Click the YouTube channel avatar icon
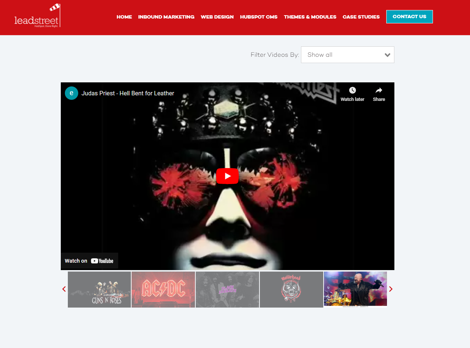The height and width of the screenshot is (348, 470). [x=72, y=93]
